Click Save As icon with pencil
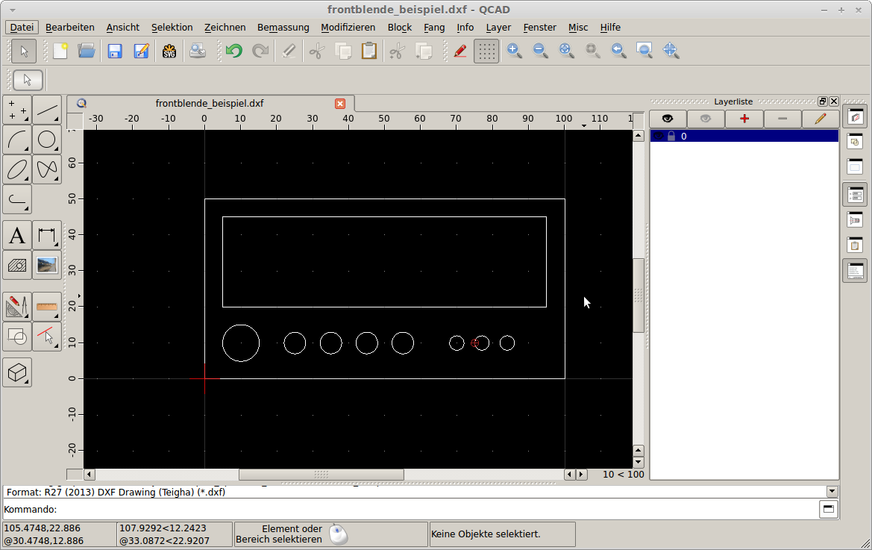The image size is (872, 550). click(x=141, y=51)
